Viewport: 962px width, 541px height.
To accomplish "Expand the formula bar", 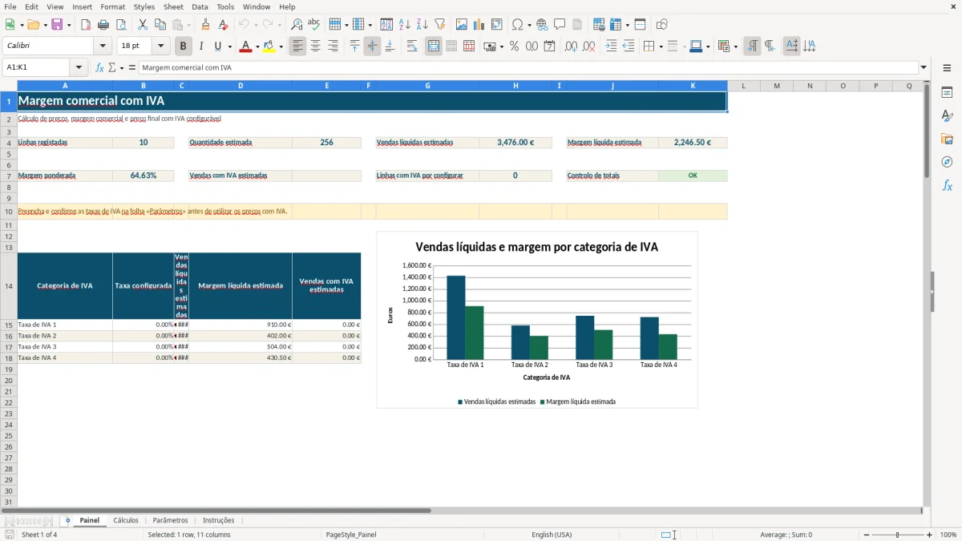I will click(924, 68).
